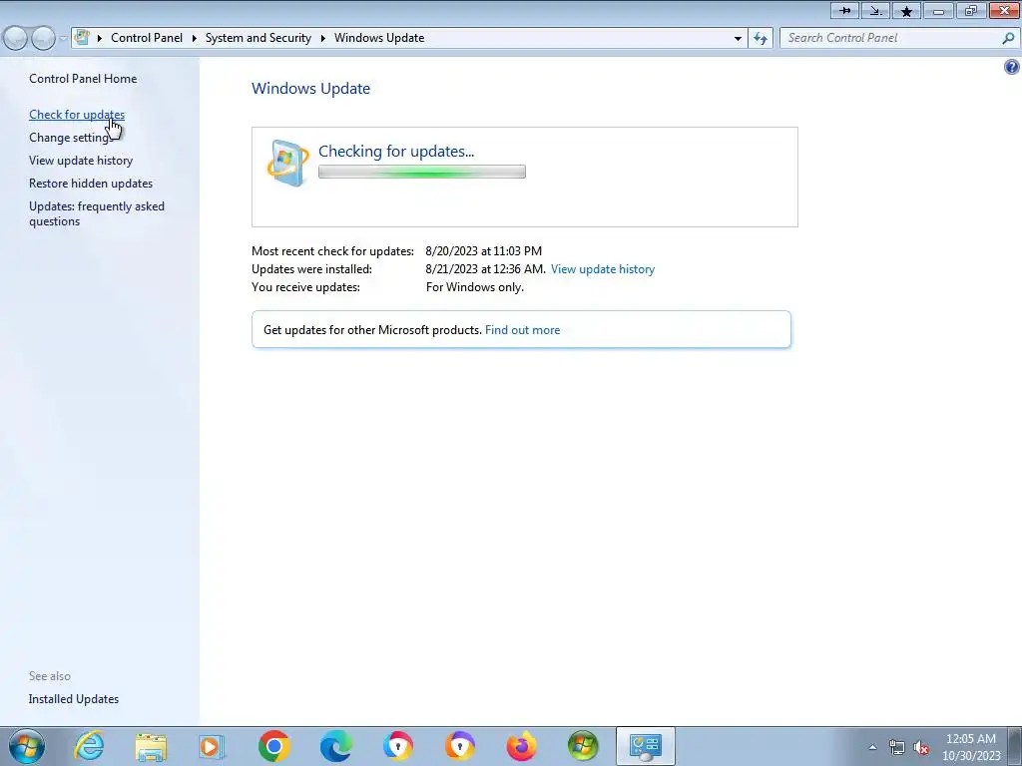The width and height of the screenshot is (1022, 766).
Task: Open Control Panel Home
Action: pyautogui.click(x=83, y=78)
